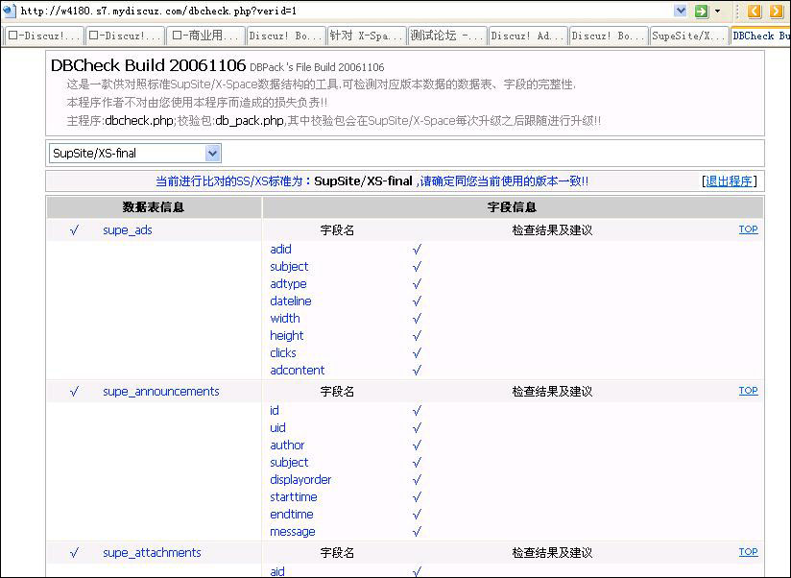This screenshot has width=791, height=578.
Task: Click TOP link in supe_attachments row
Action: (x=748, y=552)
